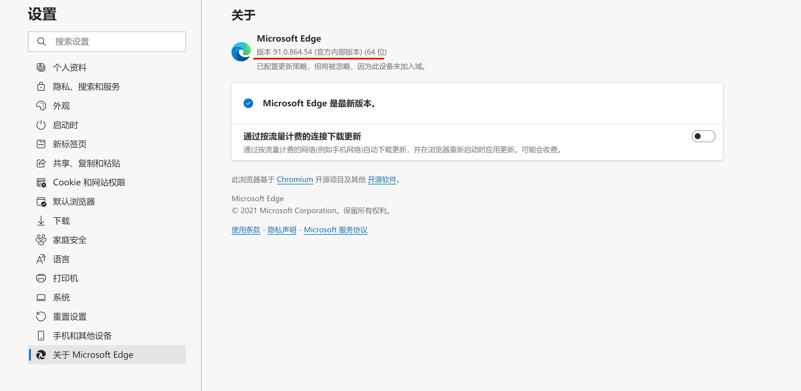801x391 pixels.
Task: Click the palette icon next to 外观
Action: tap(41, 106)
